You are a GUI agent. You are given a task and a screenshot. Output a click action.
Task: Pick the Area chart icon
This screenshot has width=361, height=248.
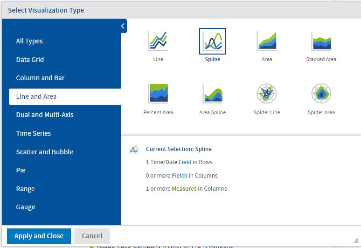(267, 41)
